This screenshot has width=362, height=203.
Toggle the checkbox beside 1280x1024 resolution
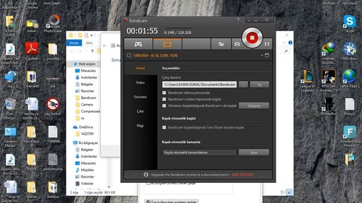click(x=129, y=55)
